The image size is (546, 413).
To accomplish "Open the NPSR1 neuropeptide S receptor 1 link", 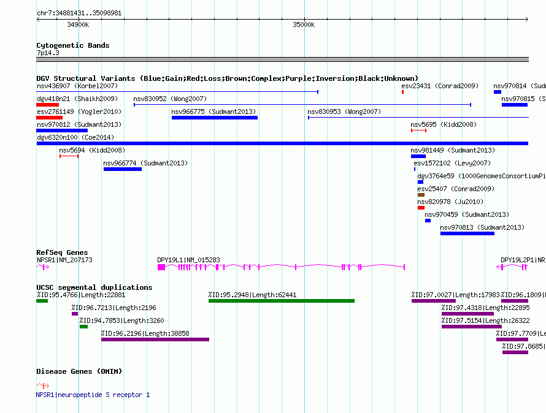I will [93, 395].
